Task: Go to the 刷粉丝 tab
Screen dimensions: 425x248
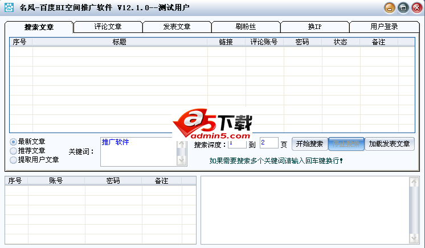Action: [x=246, y=27]
